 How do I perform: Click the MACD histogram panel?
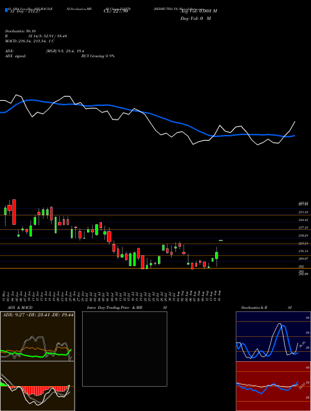37,386
